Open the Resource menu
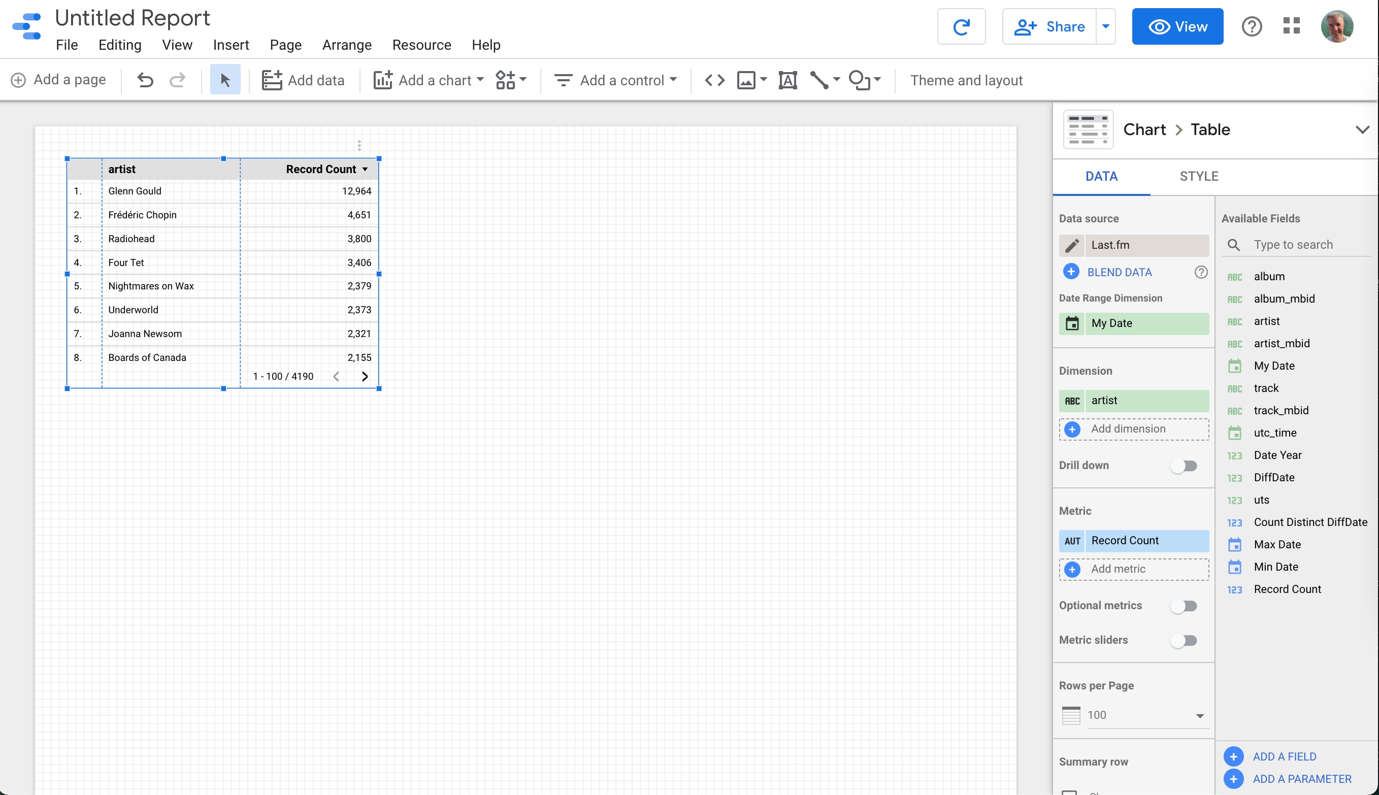Viewport: 1379px width, 795px height. tap(421, 45)
